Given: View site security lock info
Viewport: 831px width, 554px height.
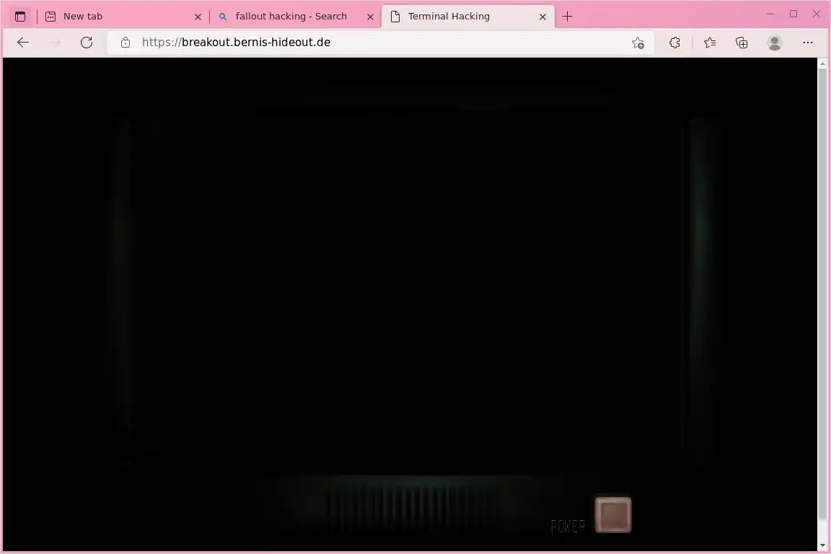Looking at the screenshot, I should pyautogui.click(x=125, y=43).
